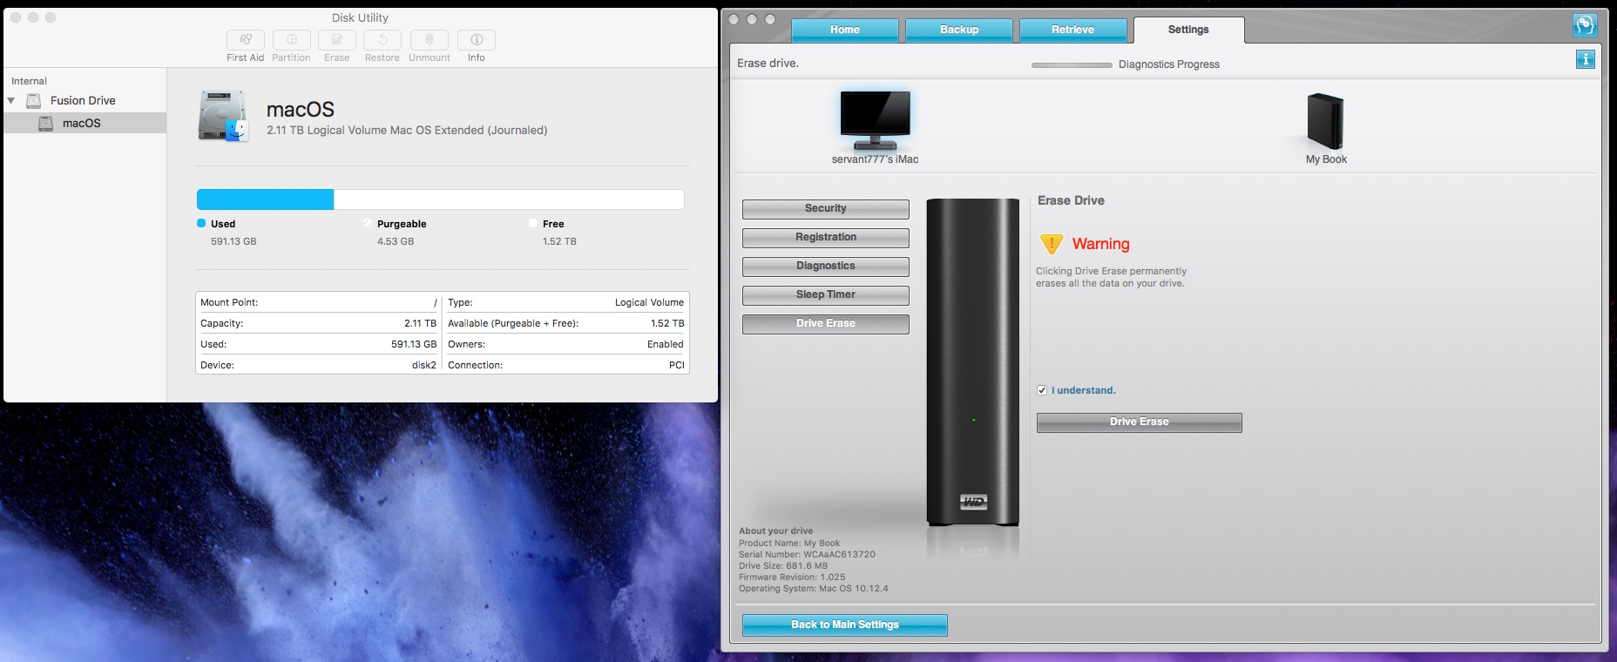Click the yellow Warning shield icon

tap(1052, 244)
